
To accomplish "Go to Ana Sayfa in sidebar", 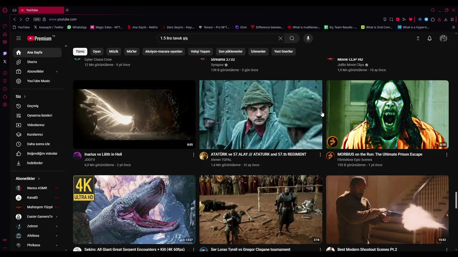I will [x=37, y=52].
